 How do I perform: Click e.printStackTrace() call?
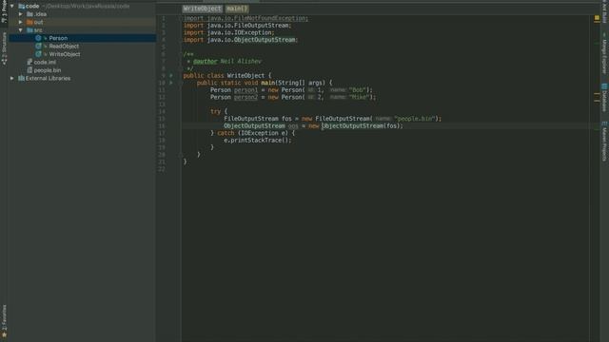coord(258,141)
